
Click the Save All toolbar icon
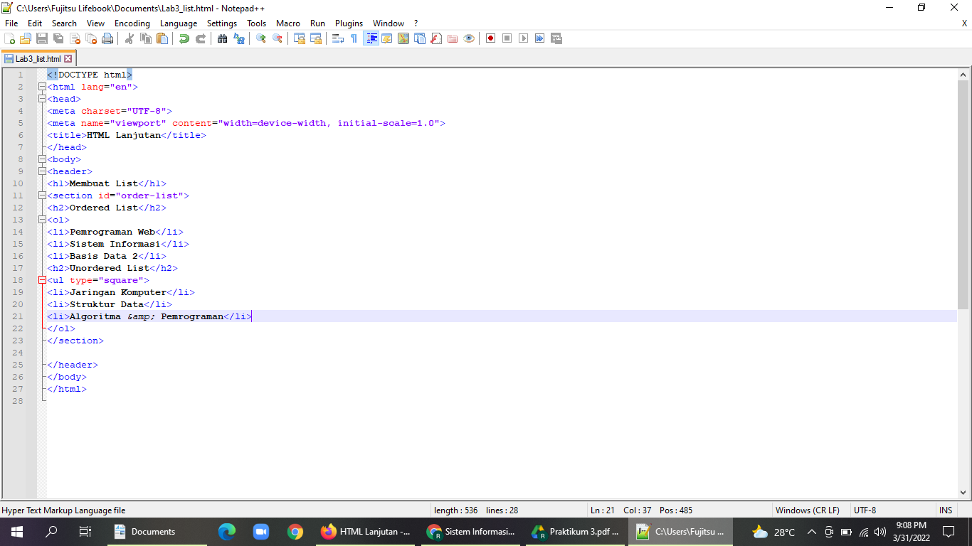click(x=58, y=38)
